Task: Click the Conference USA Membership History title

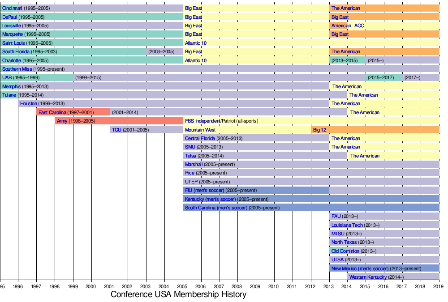Action: (178, 294)
